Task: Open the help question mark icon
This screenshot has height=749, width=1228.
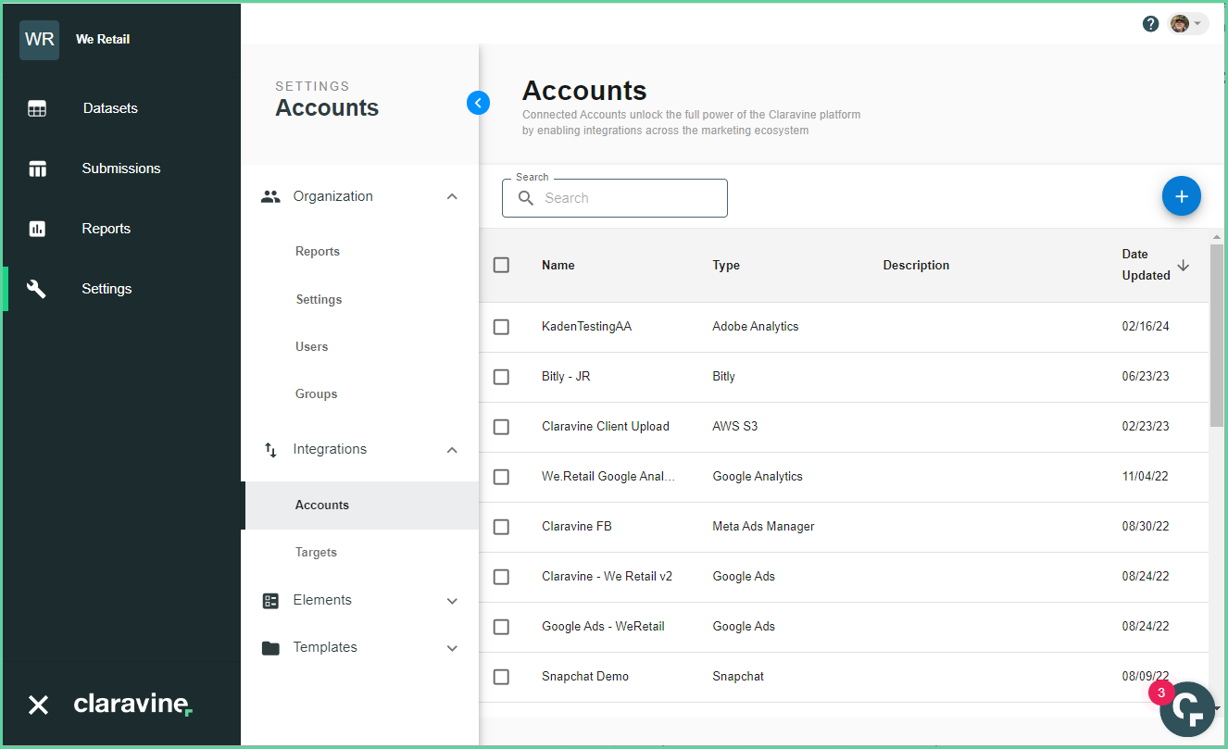Action: [x=1150, y=24]
